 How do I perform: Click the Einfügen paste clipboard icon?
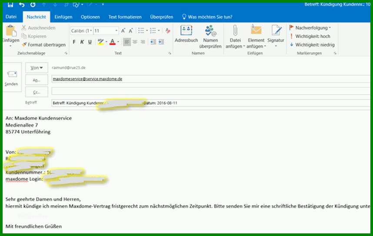[11, 31]
